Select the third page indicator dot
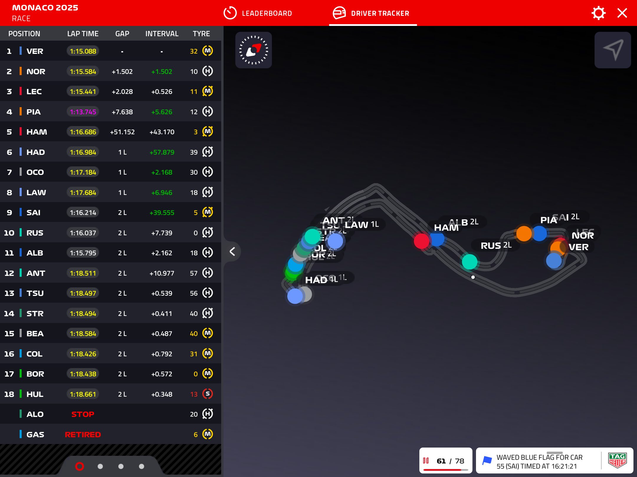 pos(121,466)
